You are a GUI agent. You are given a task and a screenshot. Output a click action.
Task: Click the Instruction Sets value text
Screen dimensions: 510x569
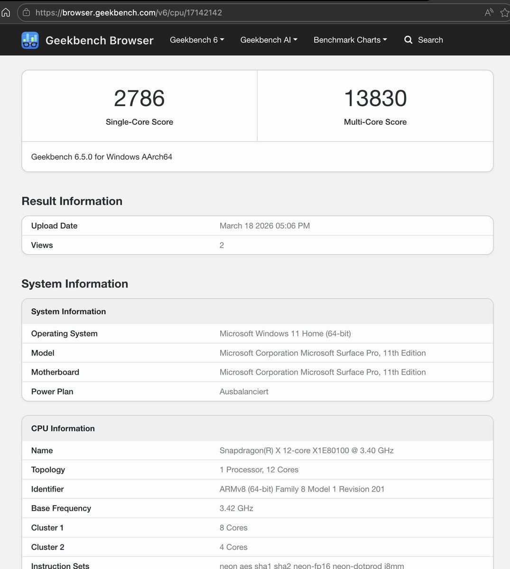pyautogui.click(x=312, y=566)
